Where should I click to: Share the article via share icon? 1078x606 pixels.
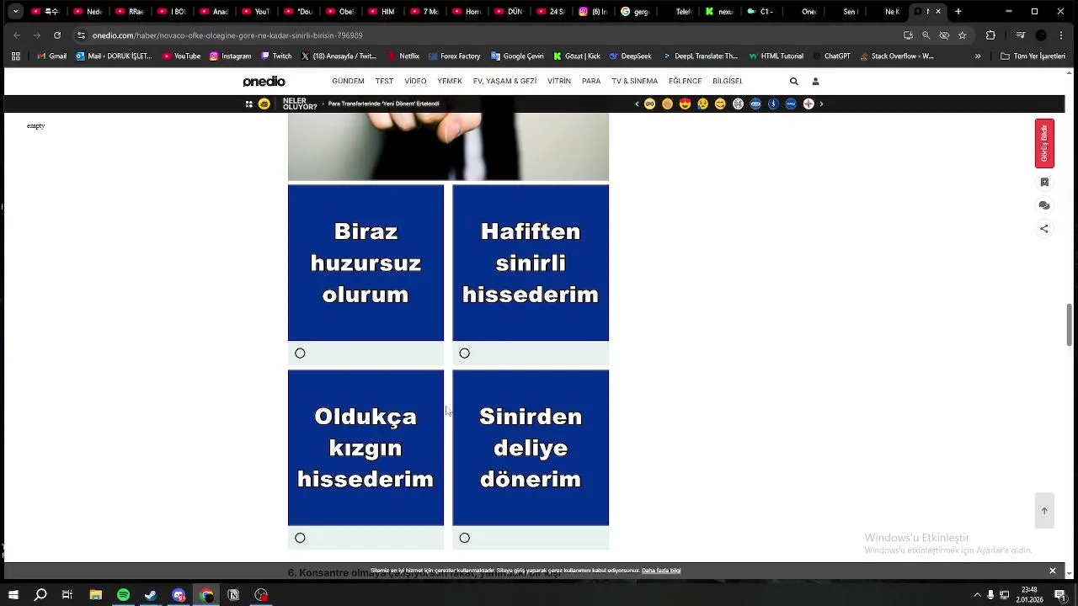click(x=1044, y=229)
